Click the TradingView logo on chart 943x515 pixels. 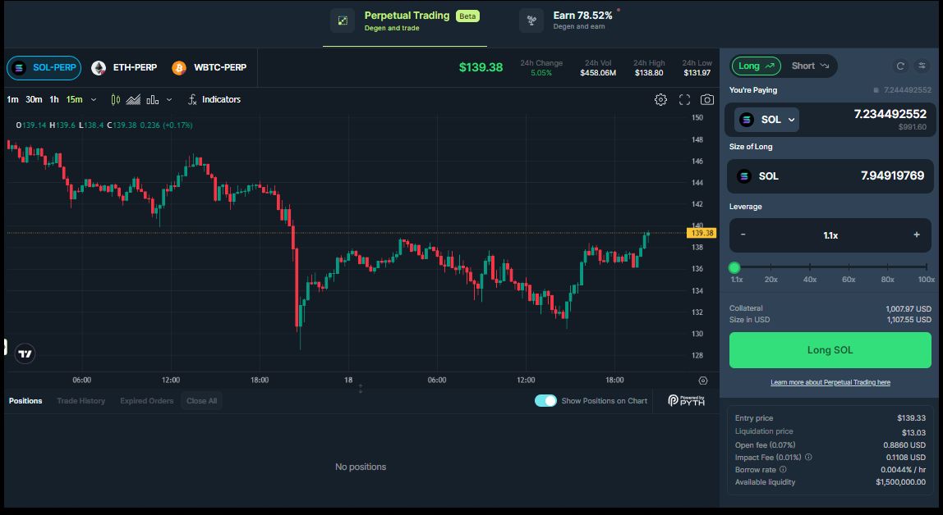25,354
